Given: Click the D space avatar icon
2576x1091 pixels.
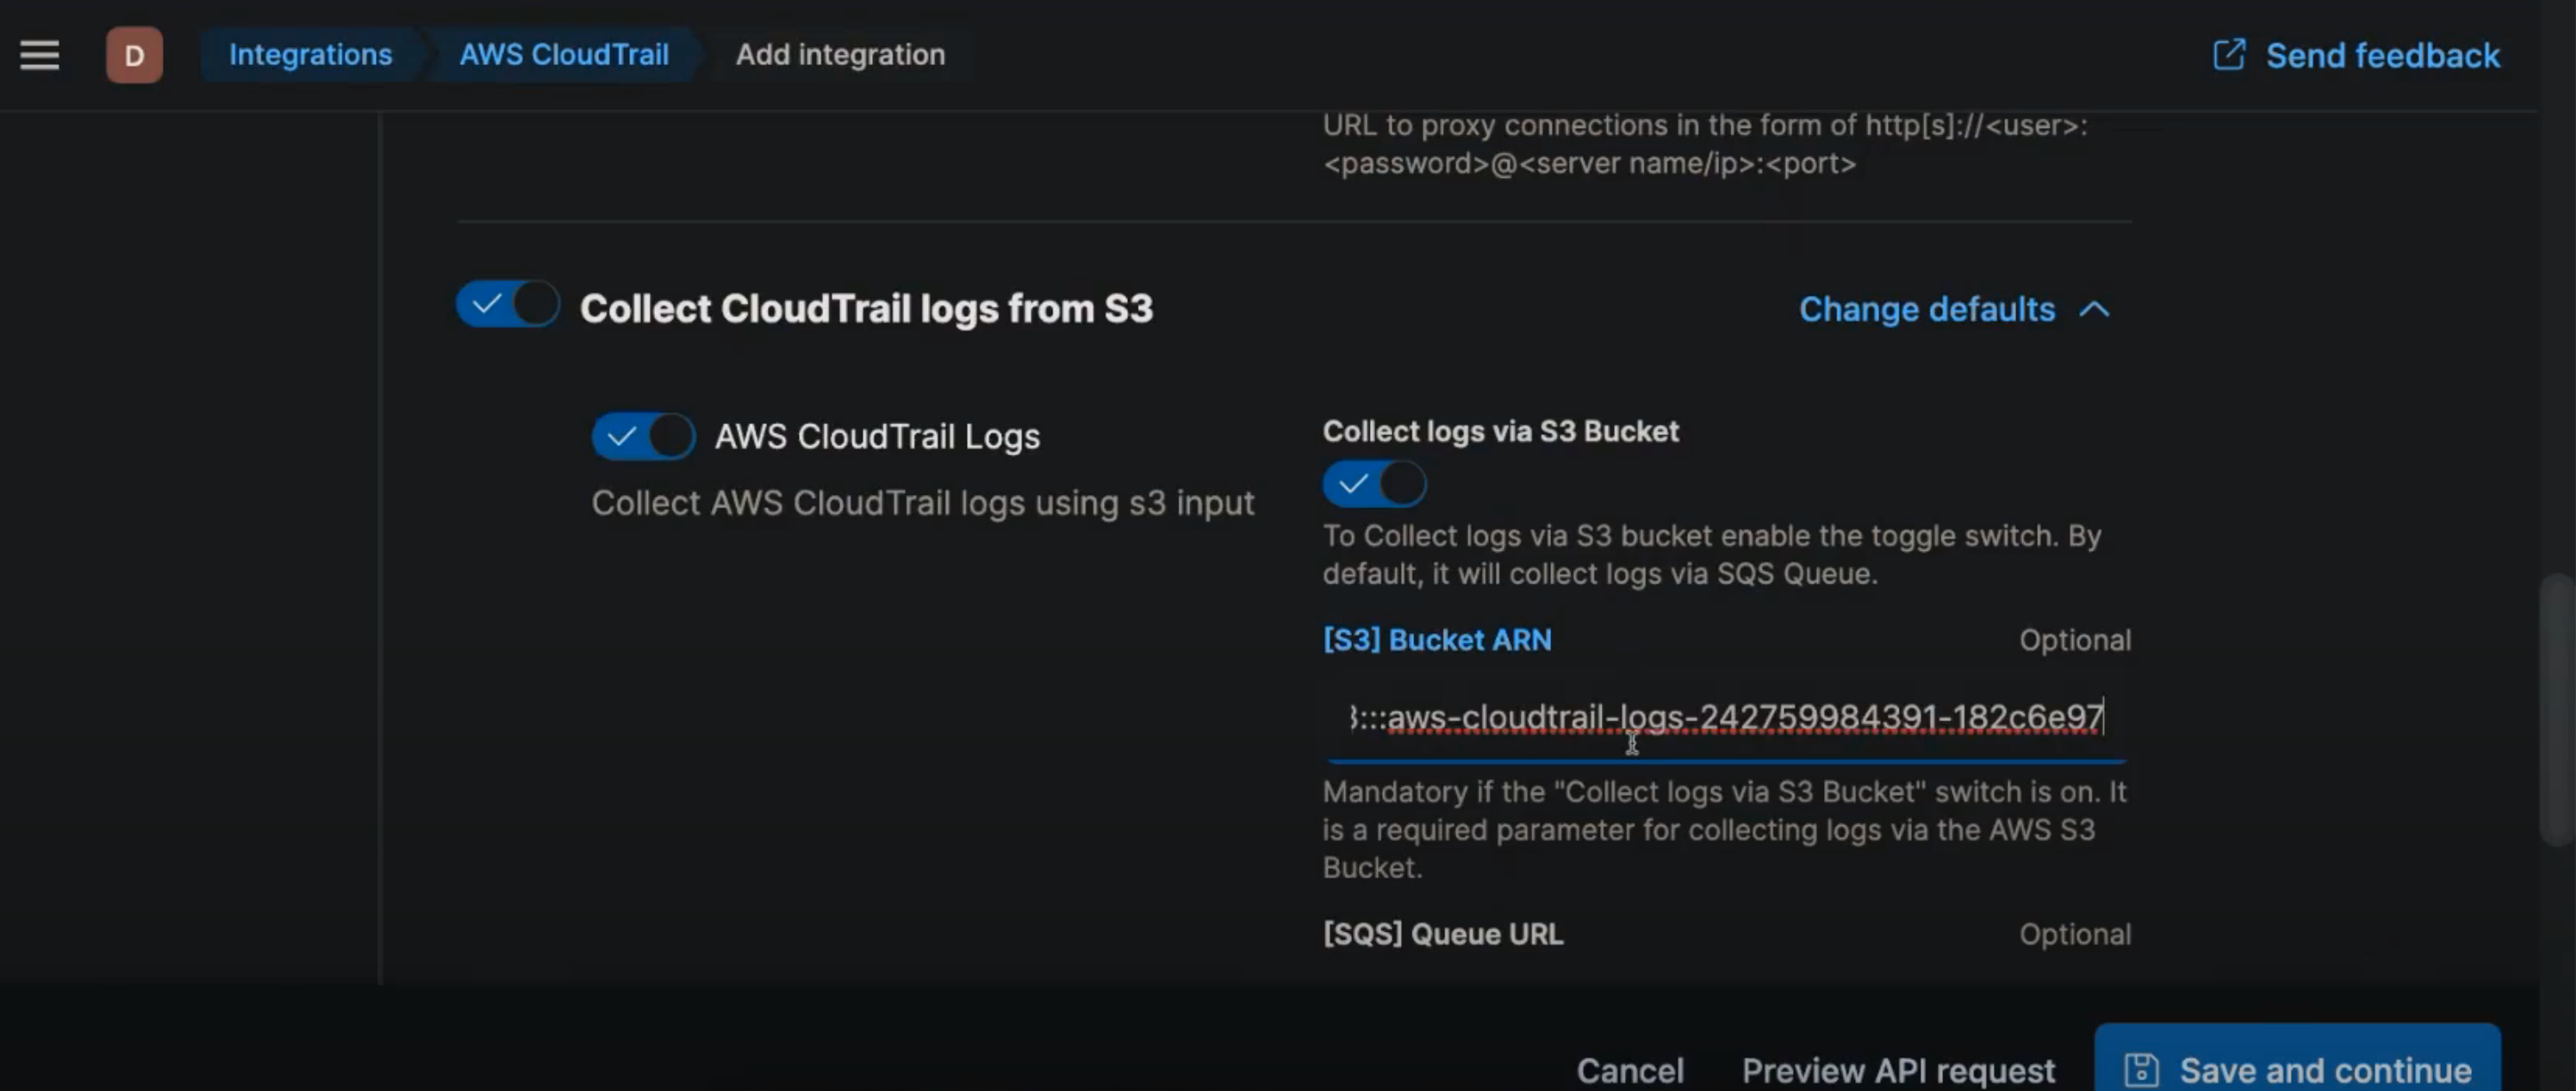Looking at the screenshot, I should tap(134, 55).
